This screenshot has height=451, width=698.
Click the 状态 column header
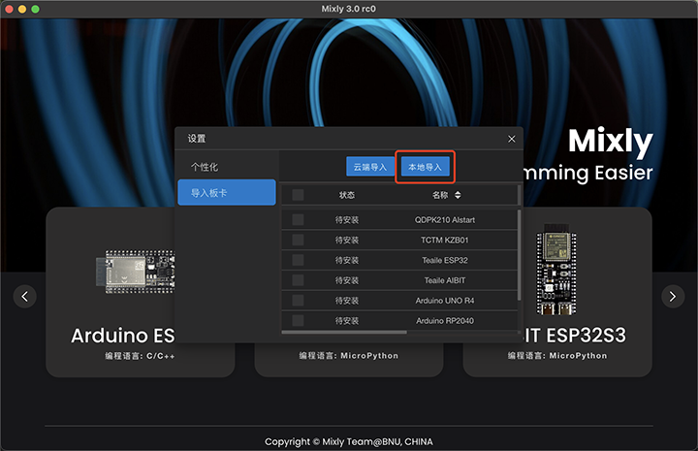pyautogui.click(x=347, y=195)
